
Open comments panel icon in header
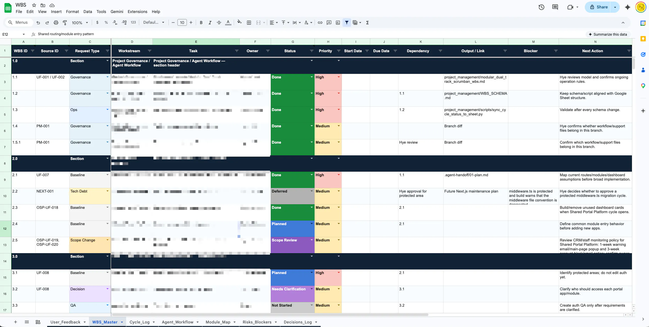tap(555, 7)
